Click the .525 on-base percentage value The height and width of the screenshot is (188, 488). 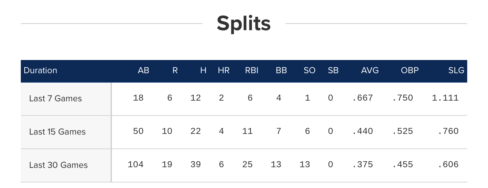click(402, 131)
